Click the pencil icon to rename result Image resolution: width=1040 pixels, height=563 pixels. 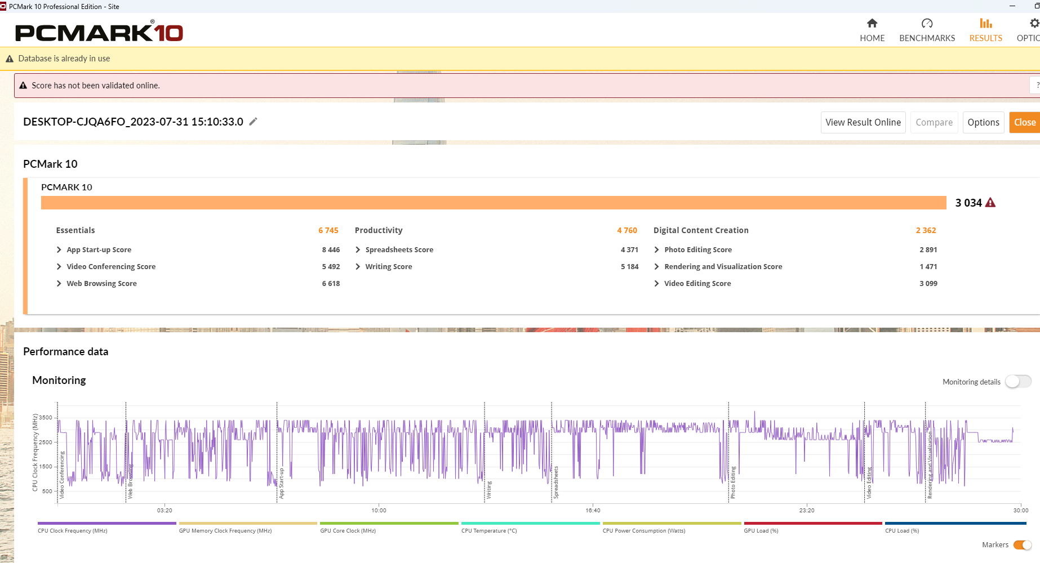[x=254, y=122]
